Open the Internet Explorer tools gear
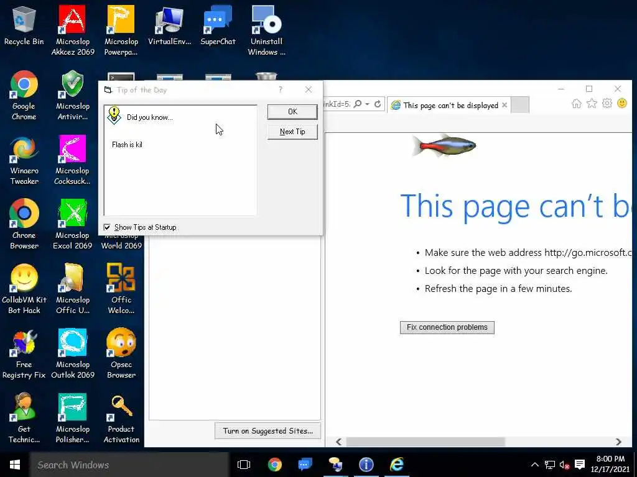The width and height of the screenshot is (637, 477). click(607, 104)
